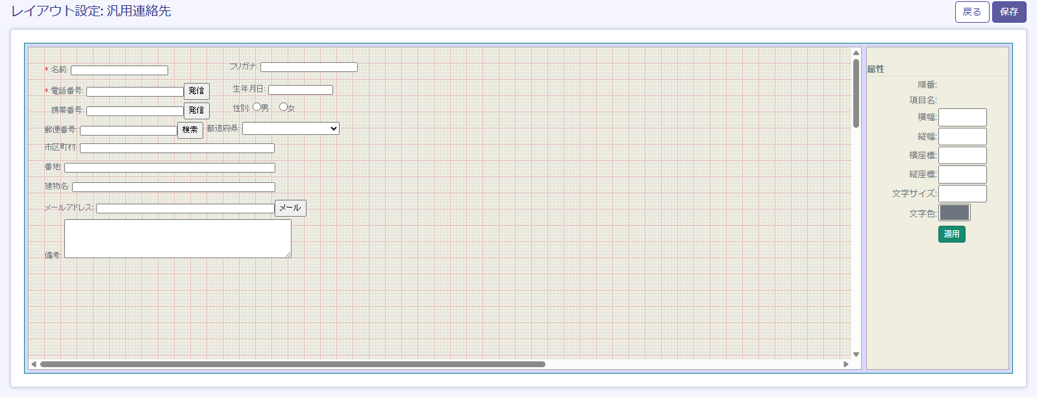Click the 備考 textarea
This screenshot has width=1037, height=397.
[x=177, y=238]
